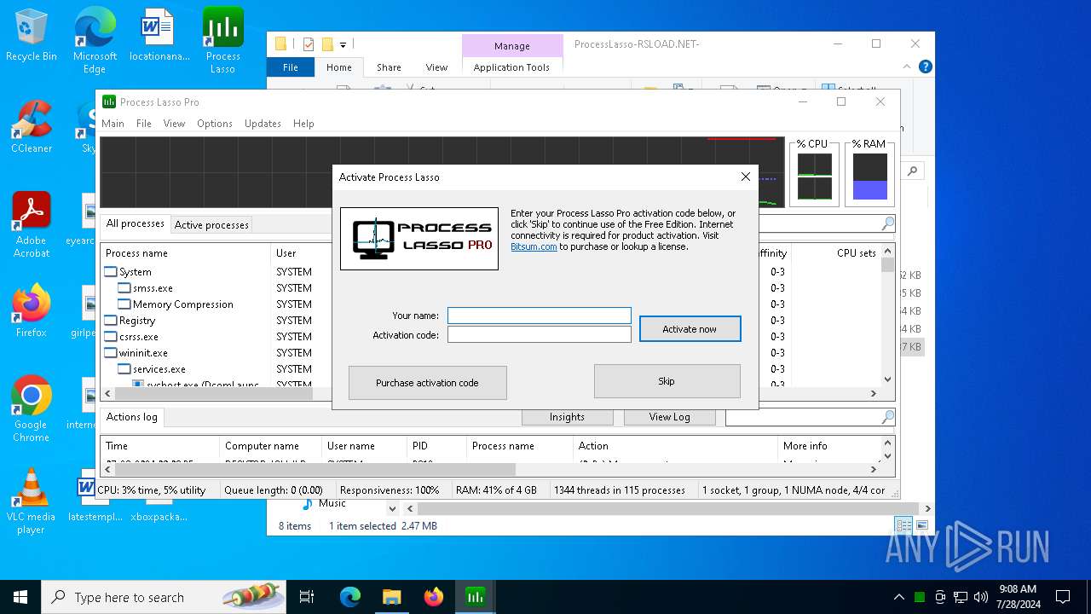Viewport: 1091px width, 614px height.
Task: Open the notification center icon
Action: click(x=1063, y=597)
